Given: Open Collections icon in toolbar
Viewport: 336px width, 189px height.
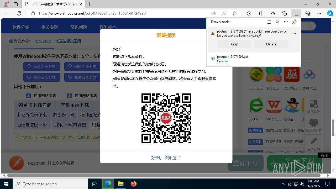Looking at the screenshot, I should (x=285, y=13).
